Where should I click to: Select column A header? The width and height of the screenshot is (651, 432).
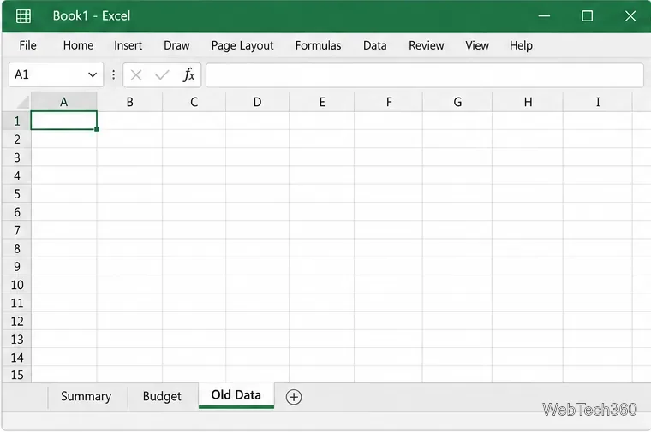pyautogui.click(x=64, y=102)
